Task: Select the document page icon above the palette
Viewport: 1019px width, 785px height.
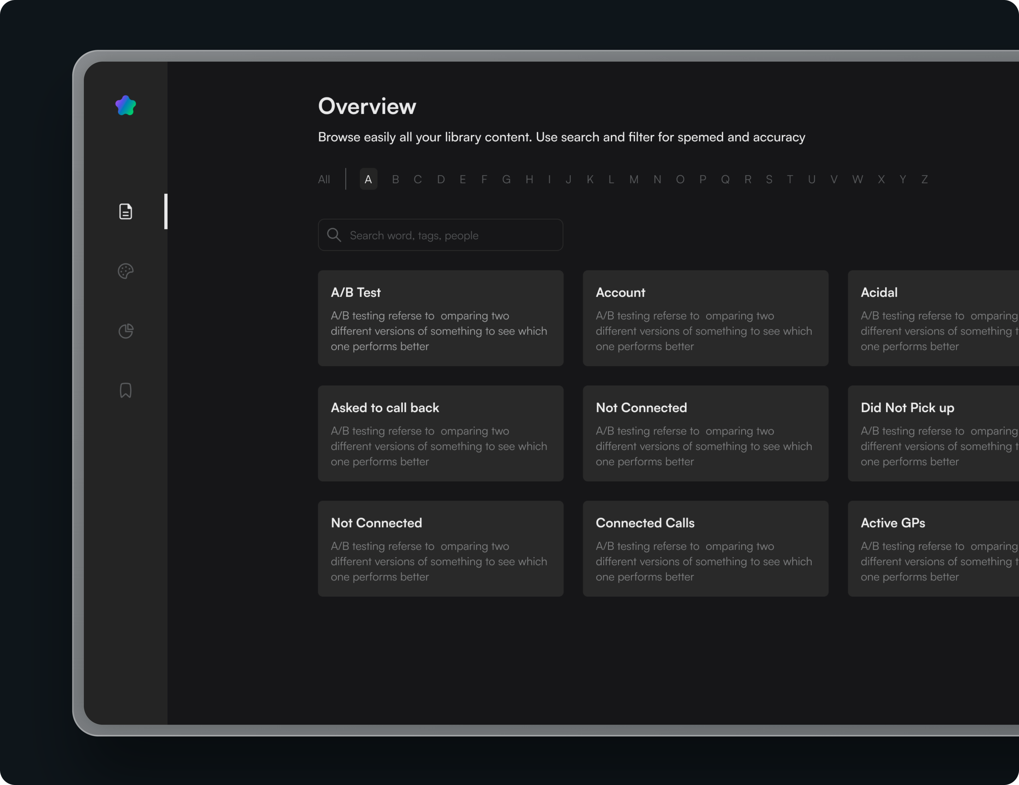Action: click(125, 211)
